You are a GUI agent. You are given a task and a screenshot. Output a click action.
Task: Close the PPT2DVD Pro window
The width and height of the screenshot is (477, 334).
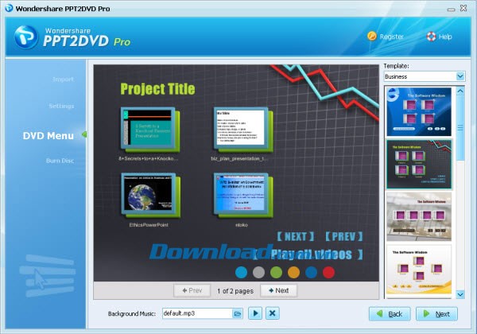[x=463, y=8]
